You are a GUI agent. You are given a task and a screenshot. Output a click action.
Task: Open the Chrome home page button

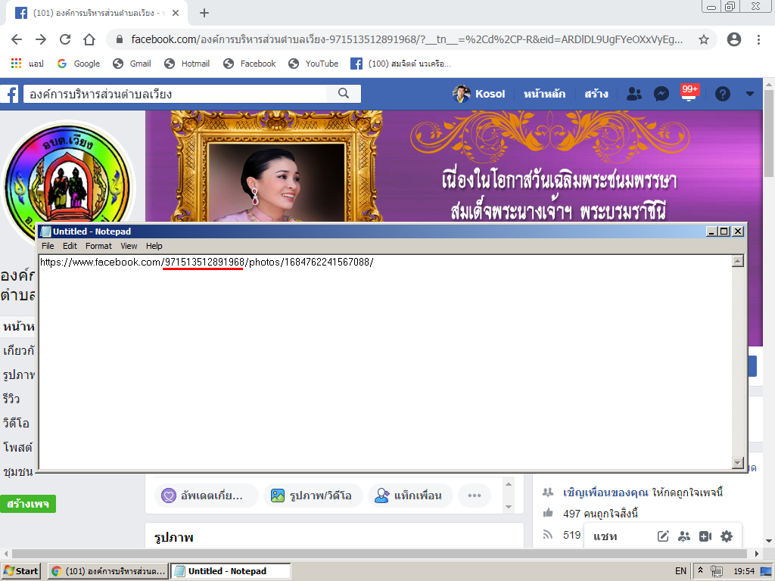click(89, 39)
